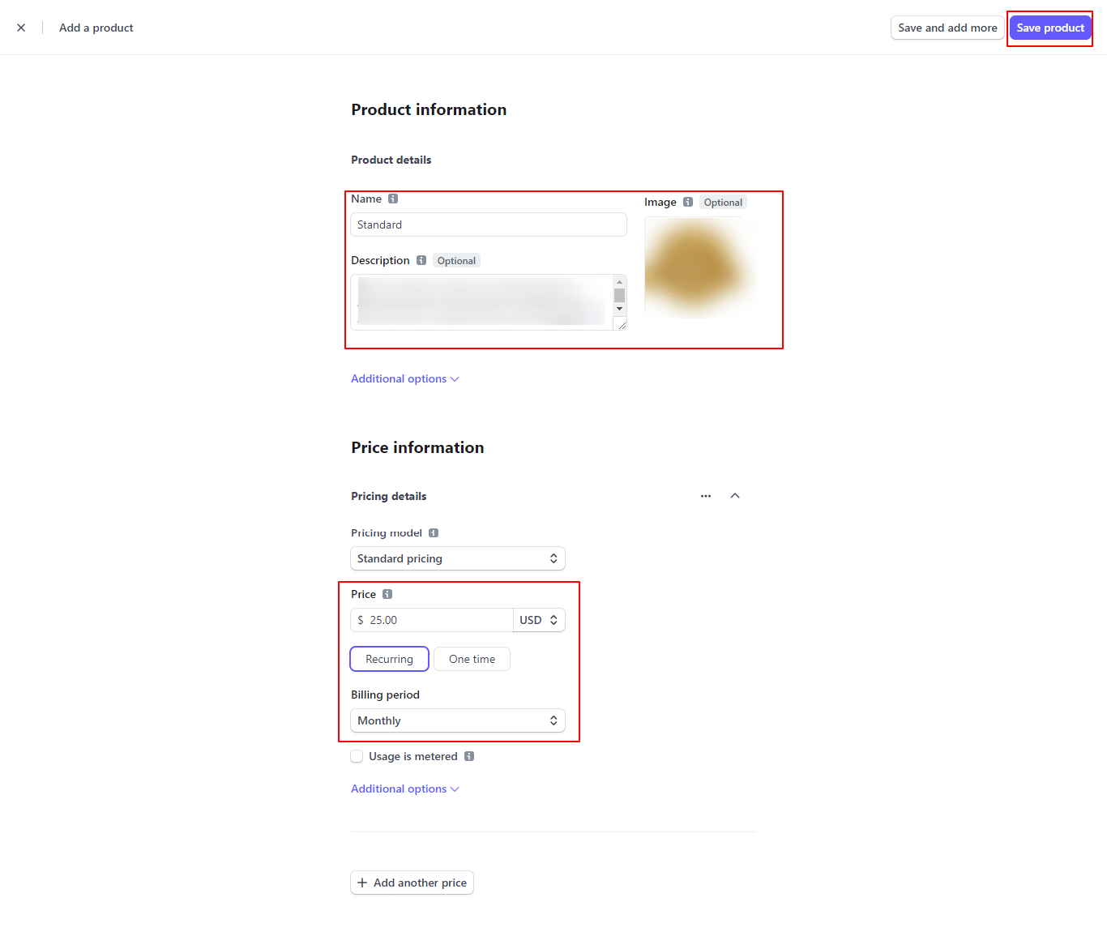Enable the Usage is metered checkbox

pyautogui.click(x=357, y=756)
